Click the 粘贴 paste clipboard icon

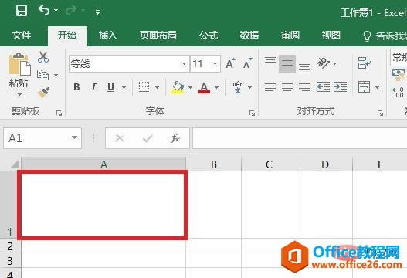point(19,64)
